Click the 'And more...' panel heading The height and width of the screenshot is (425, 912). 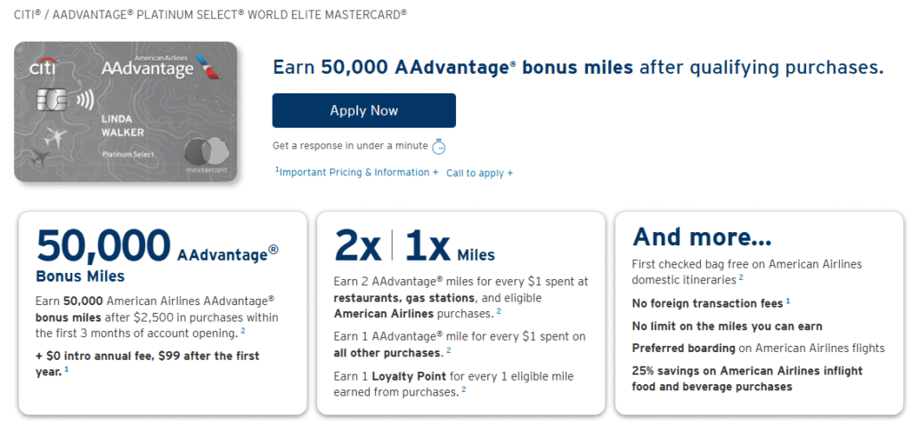point(702,237)
